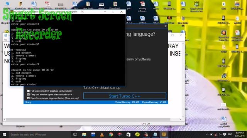Click the muted volume tray icon
The image size is (247, 138).
[x=220, y=135]
